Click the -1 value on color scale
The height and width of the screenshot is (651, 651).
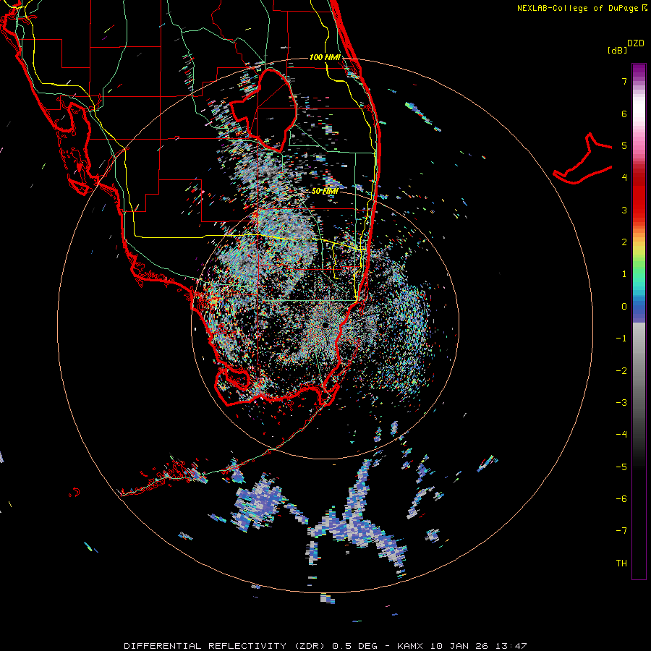(x=621, y=339)
